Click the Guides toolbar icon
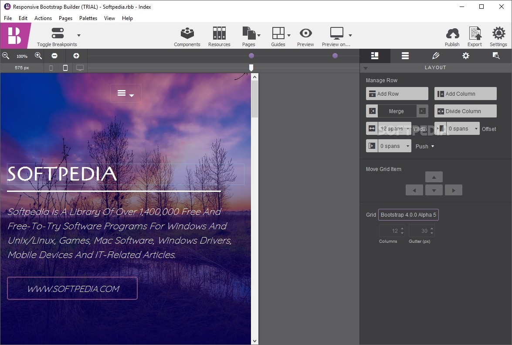512x345 pixels. point(278,33)
